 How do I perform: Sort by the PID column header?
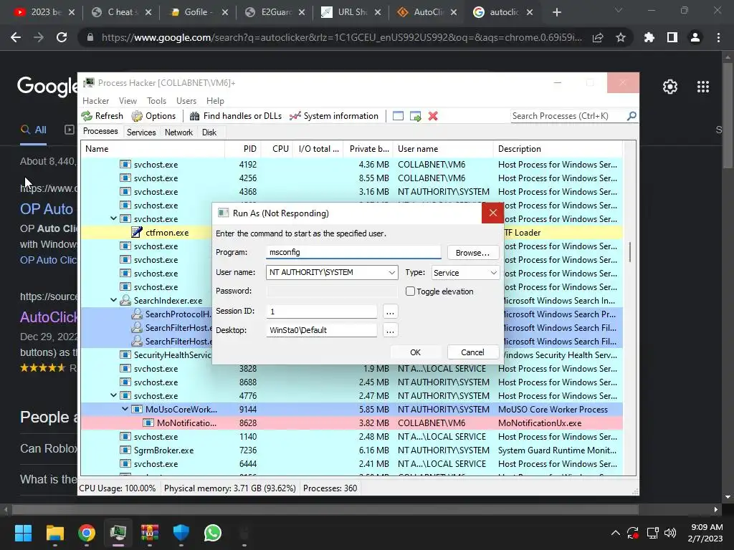point(242,149)
